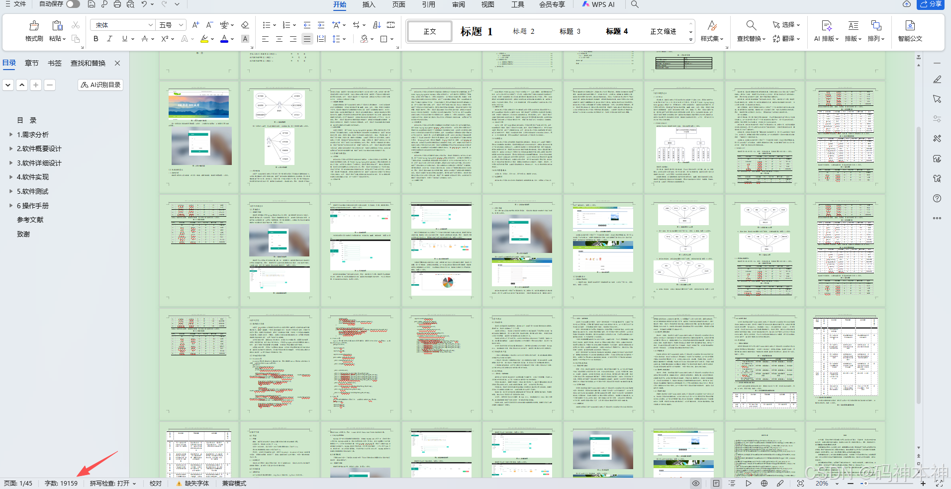951x489 pixels.
Task: Click the word count (字数: 19159) in status bar
Action: point(61,483)
